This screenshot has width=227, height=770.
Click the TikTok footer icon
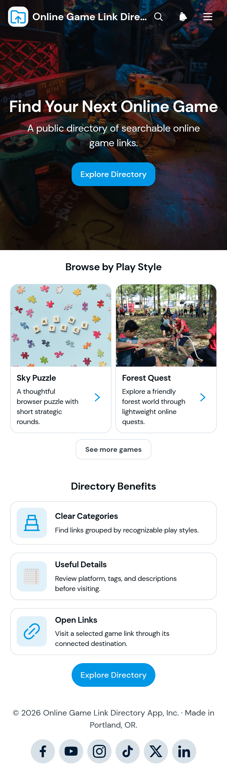pos(128,751)
